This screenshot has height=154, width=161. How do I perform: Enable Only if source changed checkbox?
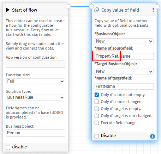[x=97, y=102]
